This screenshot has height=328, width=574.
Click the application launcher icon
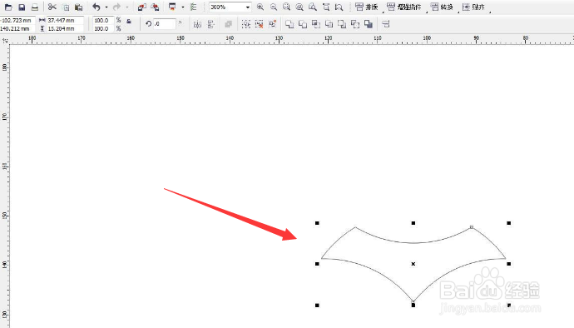pyautogui.click(x=172, y=7)
